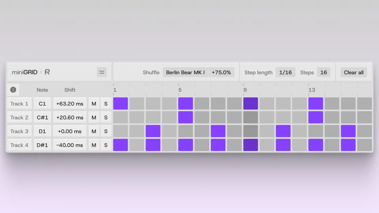
Task: Mute Track 3 with the M button
Action: [x=94, y=131]
